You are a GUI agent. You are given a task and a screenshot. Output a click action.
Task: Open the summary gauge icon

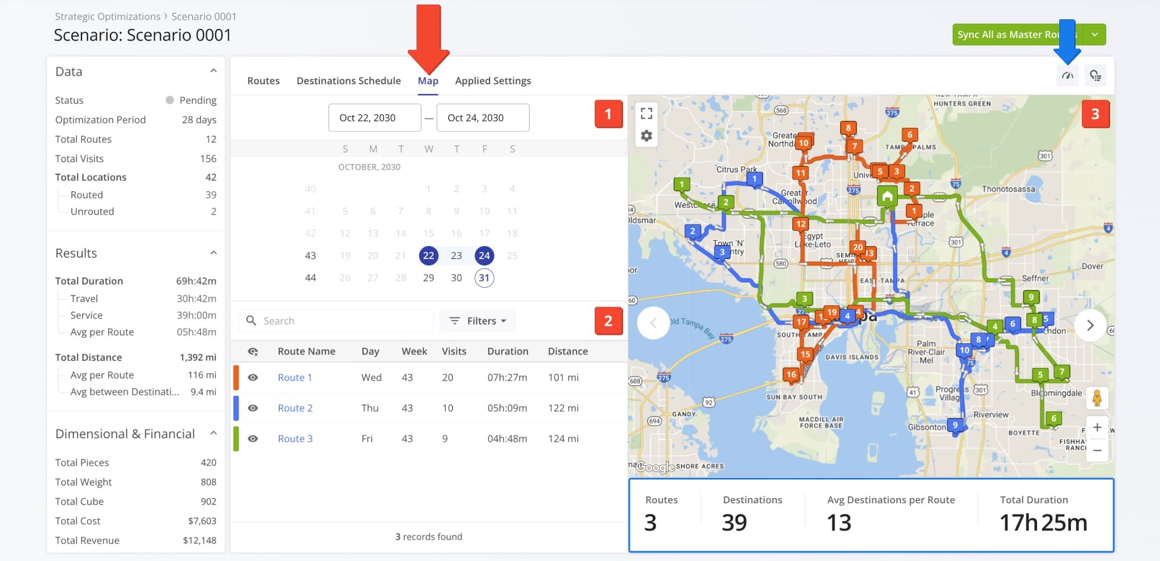pos(1068,76)
